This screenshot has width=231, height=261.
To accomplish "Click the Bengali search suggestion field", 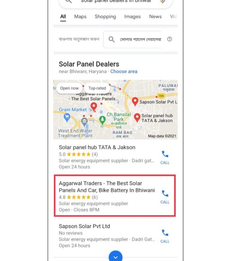I will (132, 39).
